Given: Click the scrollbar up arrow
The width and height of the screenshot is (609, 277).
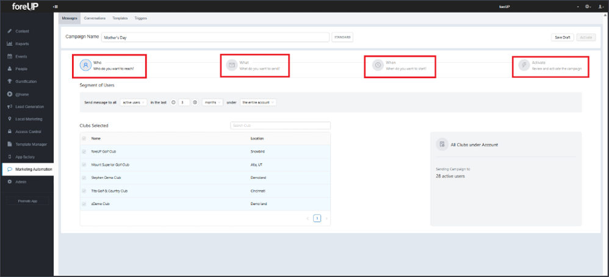Looking at the screenshot, I should [x=607, y=15].
